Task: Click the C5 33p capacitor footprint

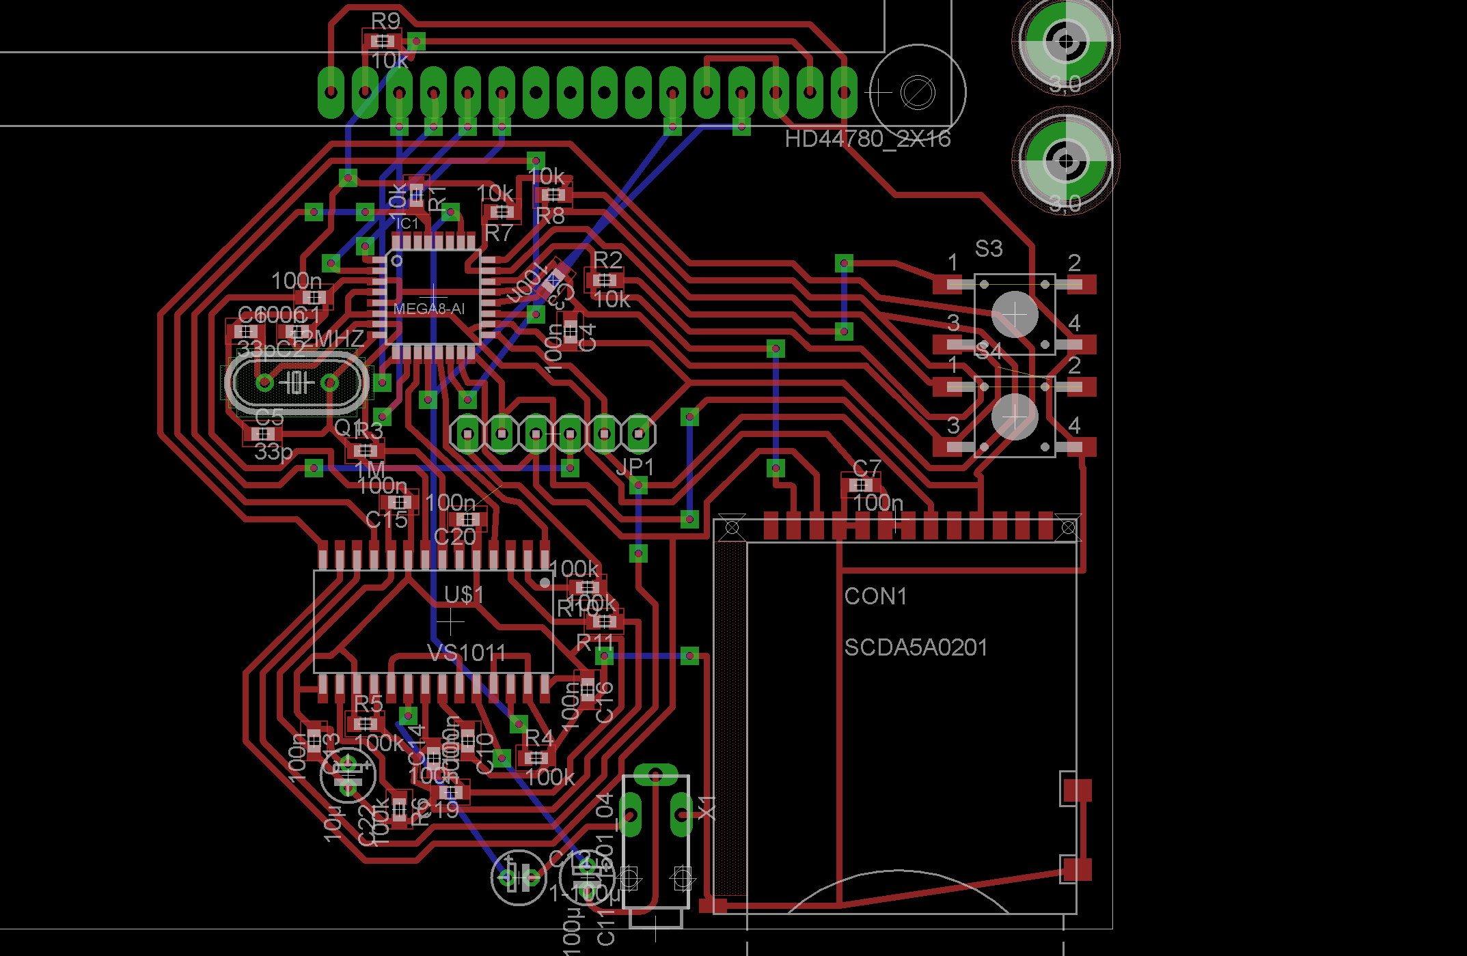Action: tap(263, 434)
